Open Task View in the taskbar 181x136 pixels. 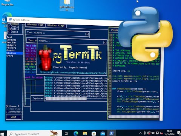coord(66,133)
